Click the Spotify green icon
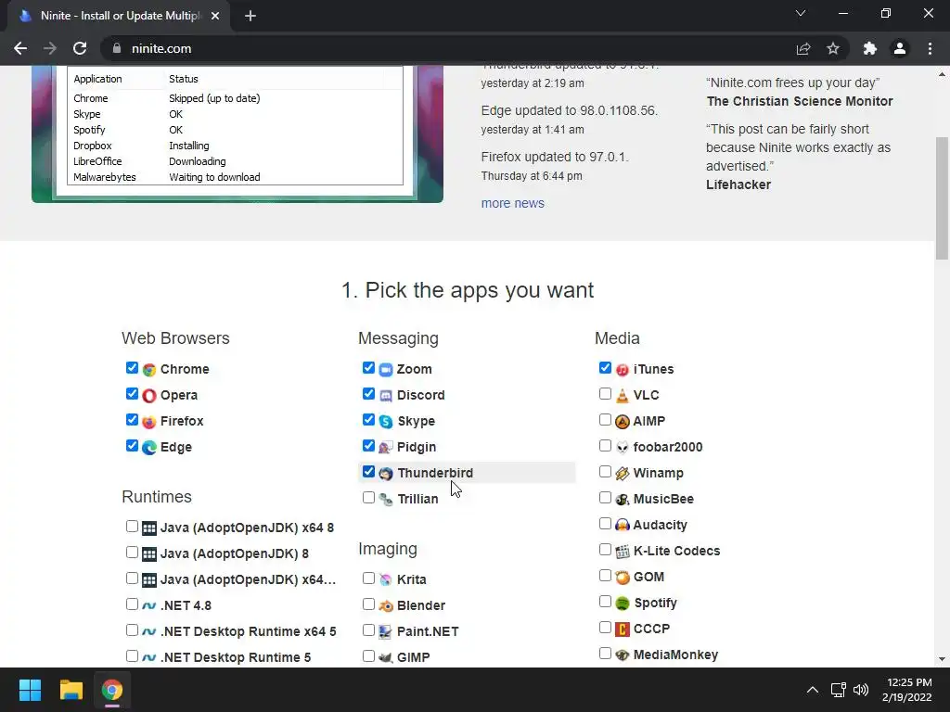 point(623,604)
